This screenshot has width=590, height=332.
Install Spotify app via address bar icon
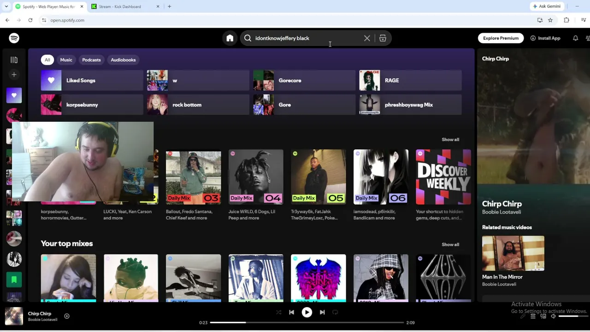[540, 20]
